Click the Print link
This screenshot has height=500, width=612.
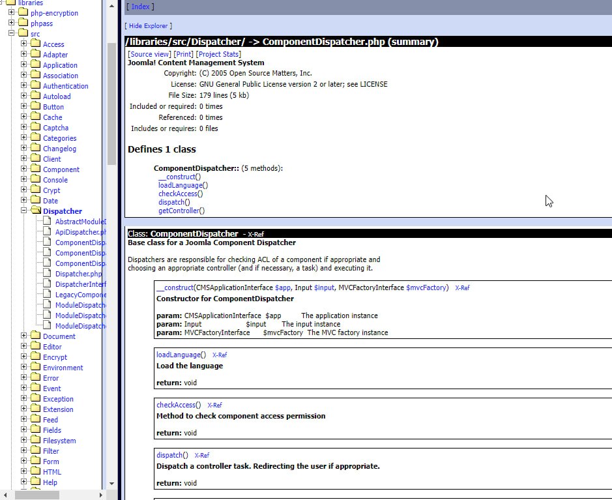(183, 54)
